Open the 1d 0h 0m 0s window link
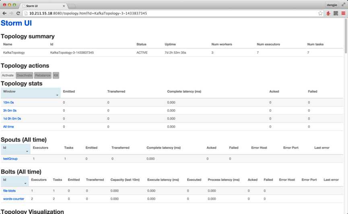This screenshot has height=214, width=348. (x=12, y=118)
